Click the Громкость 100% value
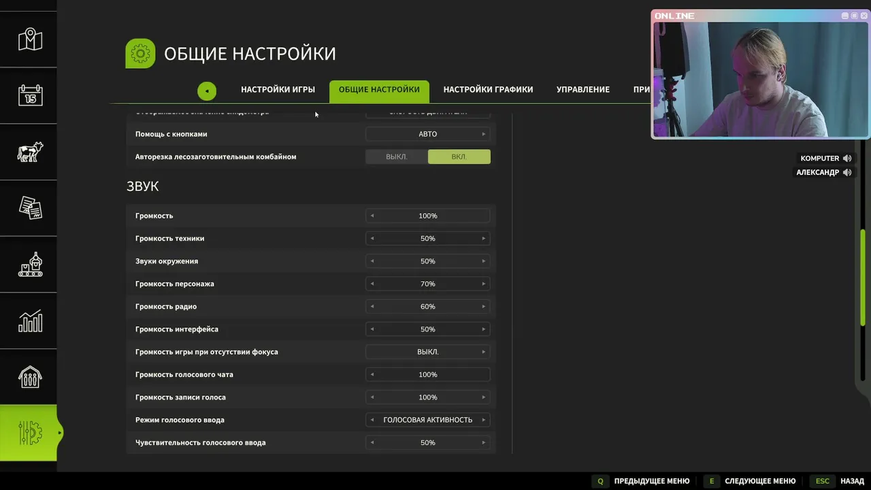The image size is (871, 490). [x=428, y=216]
